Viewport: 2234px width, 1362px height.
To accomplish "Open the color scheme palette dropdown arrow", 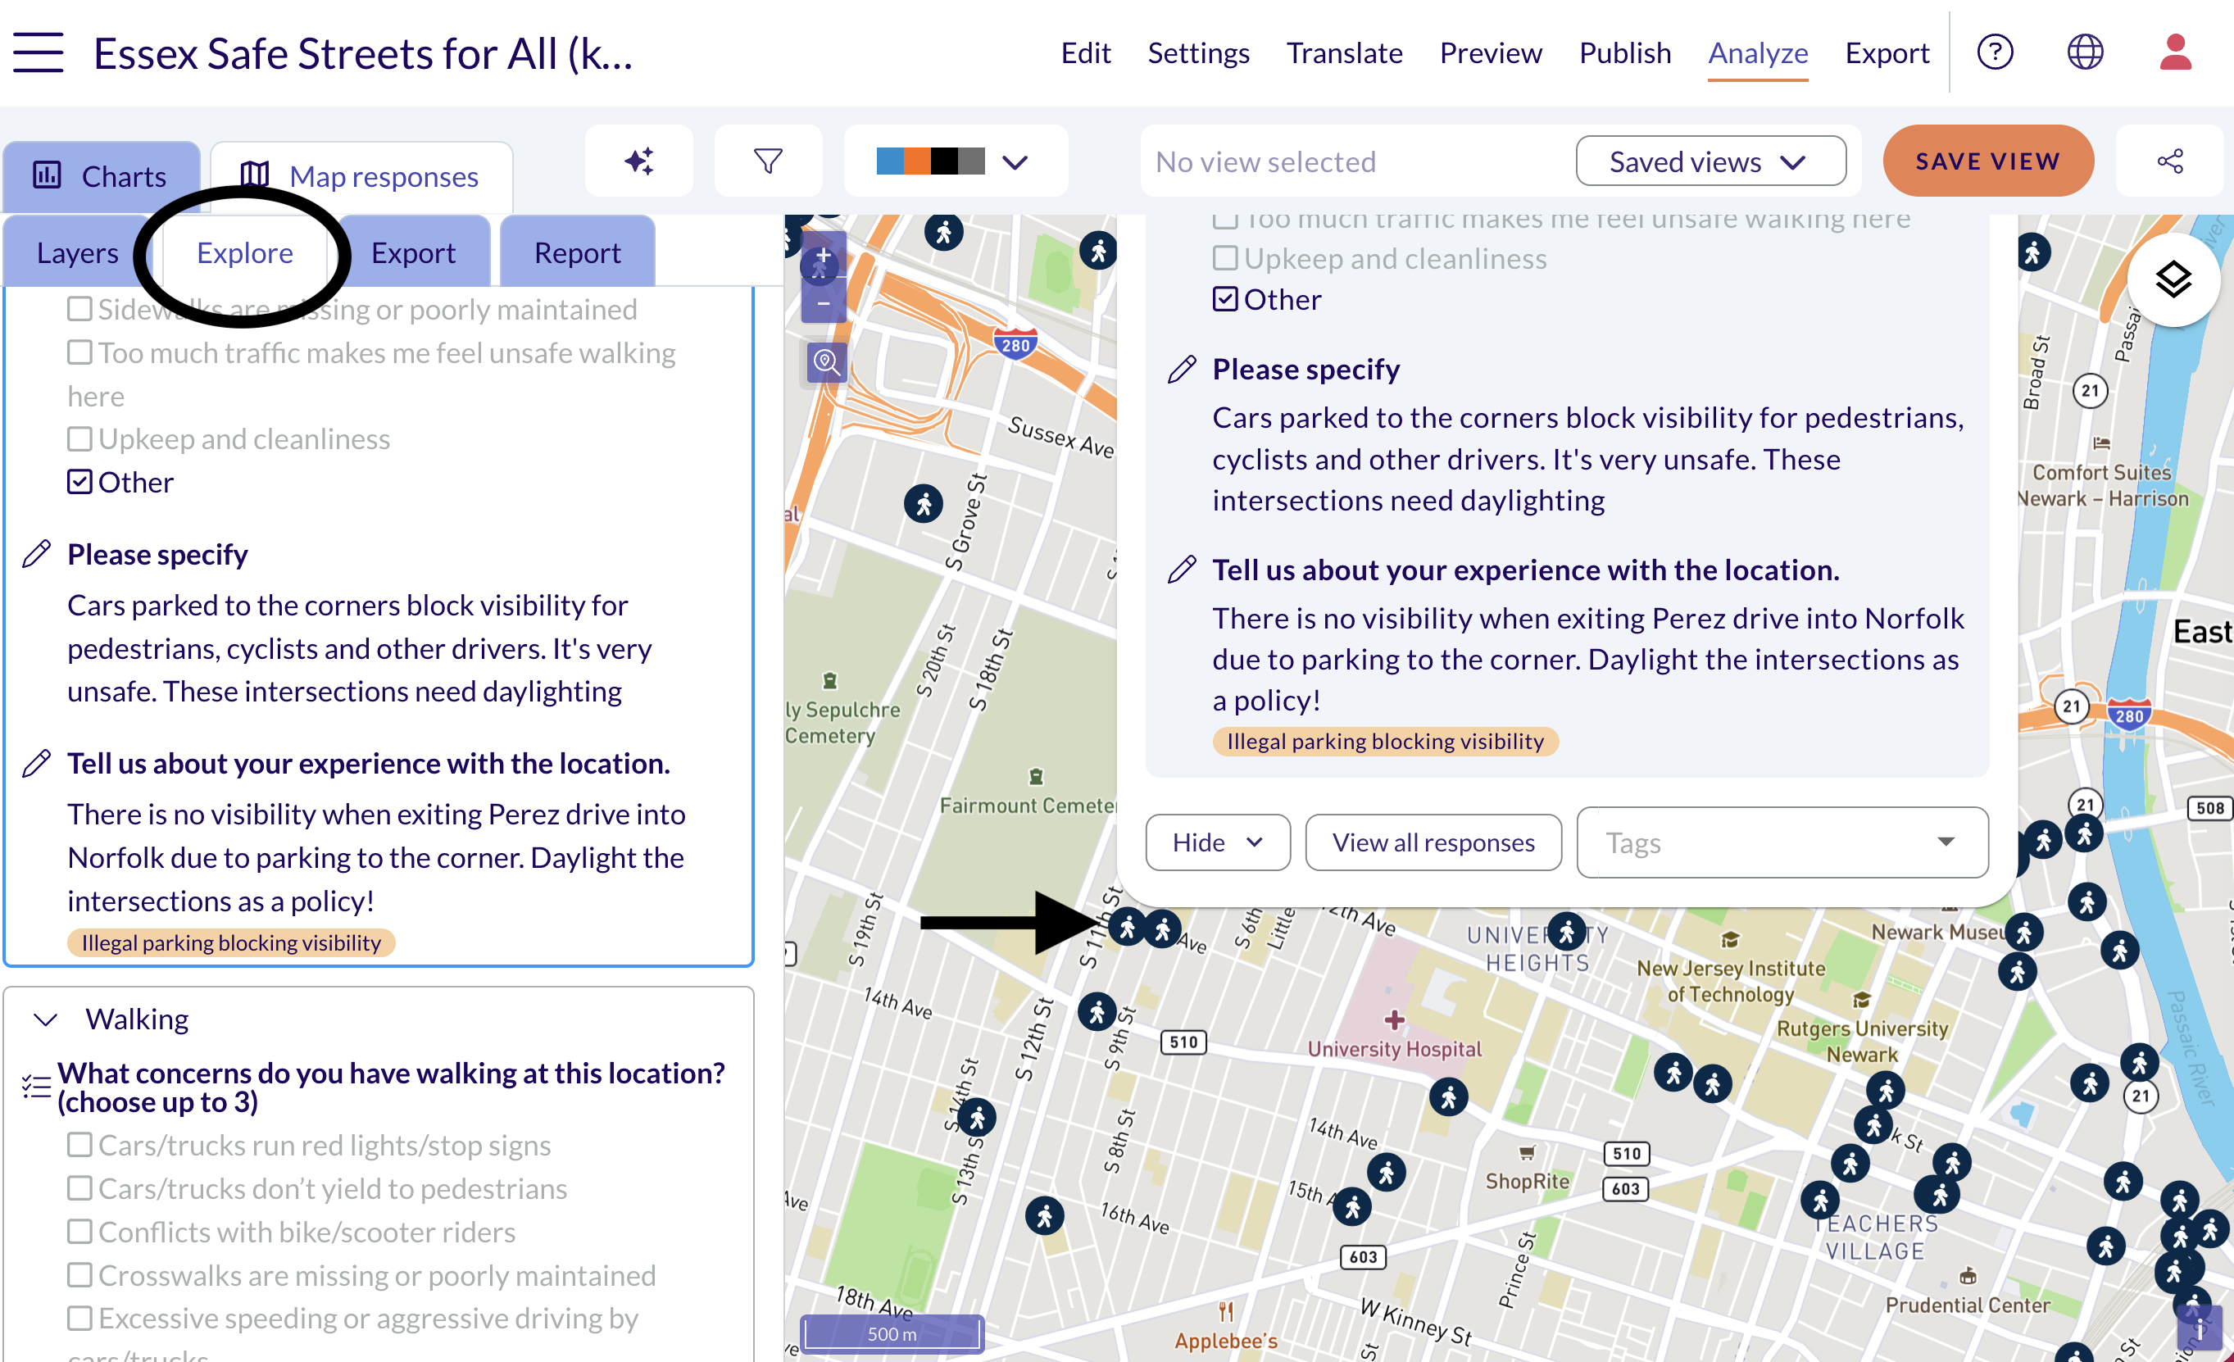I will tap(1015, 162).
